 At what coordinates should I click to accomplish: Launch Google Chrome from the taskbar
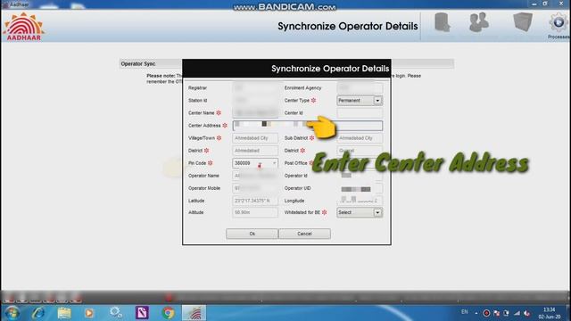click(x=169, y=313)
